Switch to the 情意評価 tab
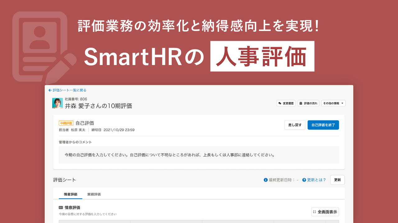This screenshot has width=398, height=223. [71, 194]
